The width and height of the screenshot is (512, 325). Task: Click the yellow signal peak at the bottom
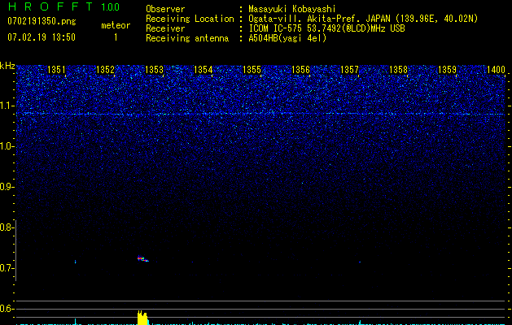coord(142,316)
